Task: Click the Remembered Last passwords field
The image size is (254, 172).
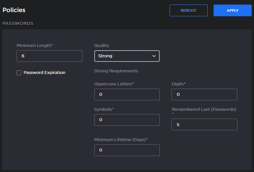Action: coord(204,124)
